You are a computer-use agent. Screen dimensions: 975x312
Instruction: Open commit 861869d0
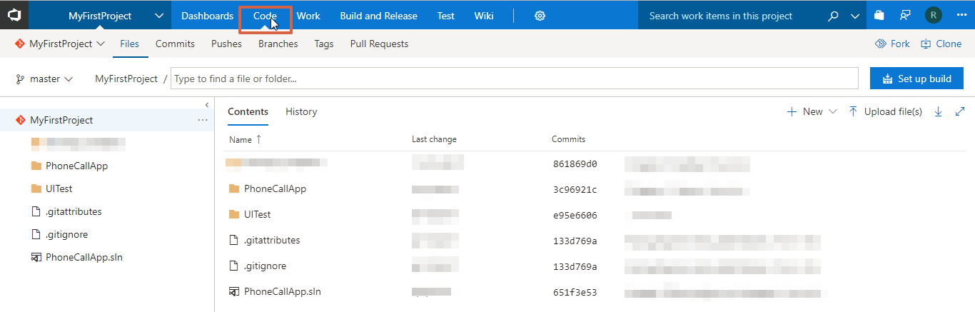(x=575, y=163)
